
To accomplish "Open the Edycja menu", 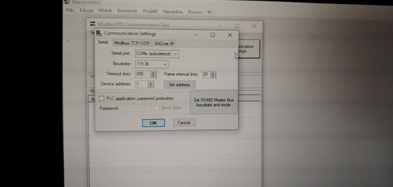I will point(86,10).
